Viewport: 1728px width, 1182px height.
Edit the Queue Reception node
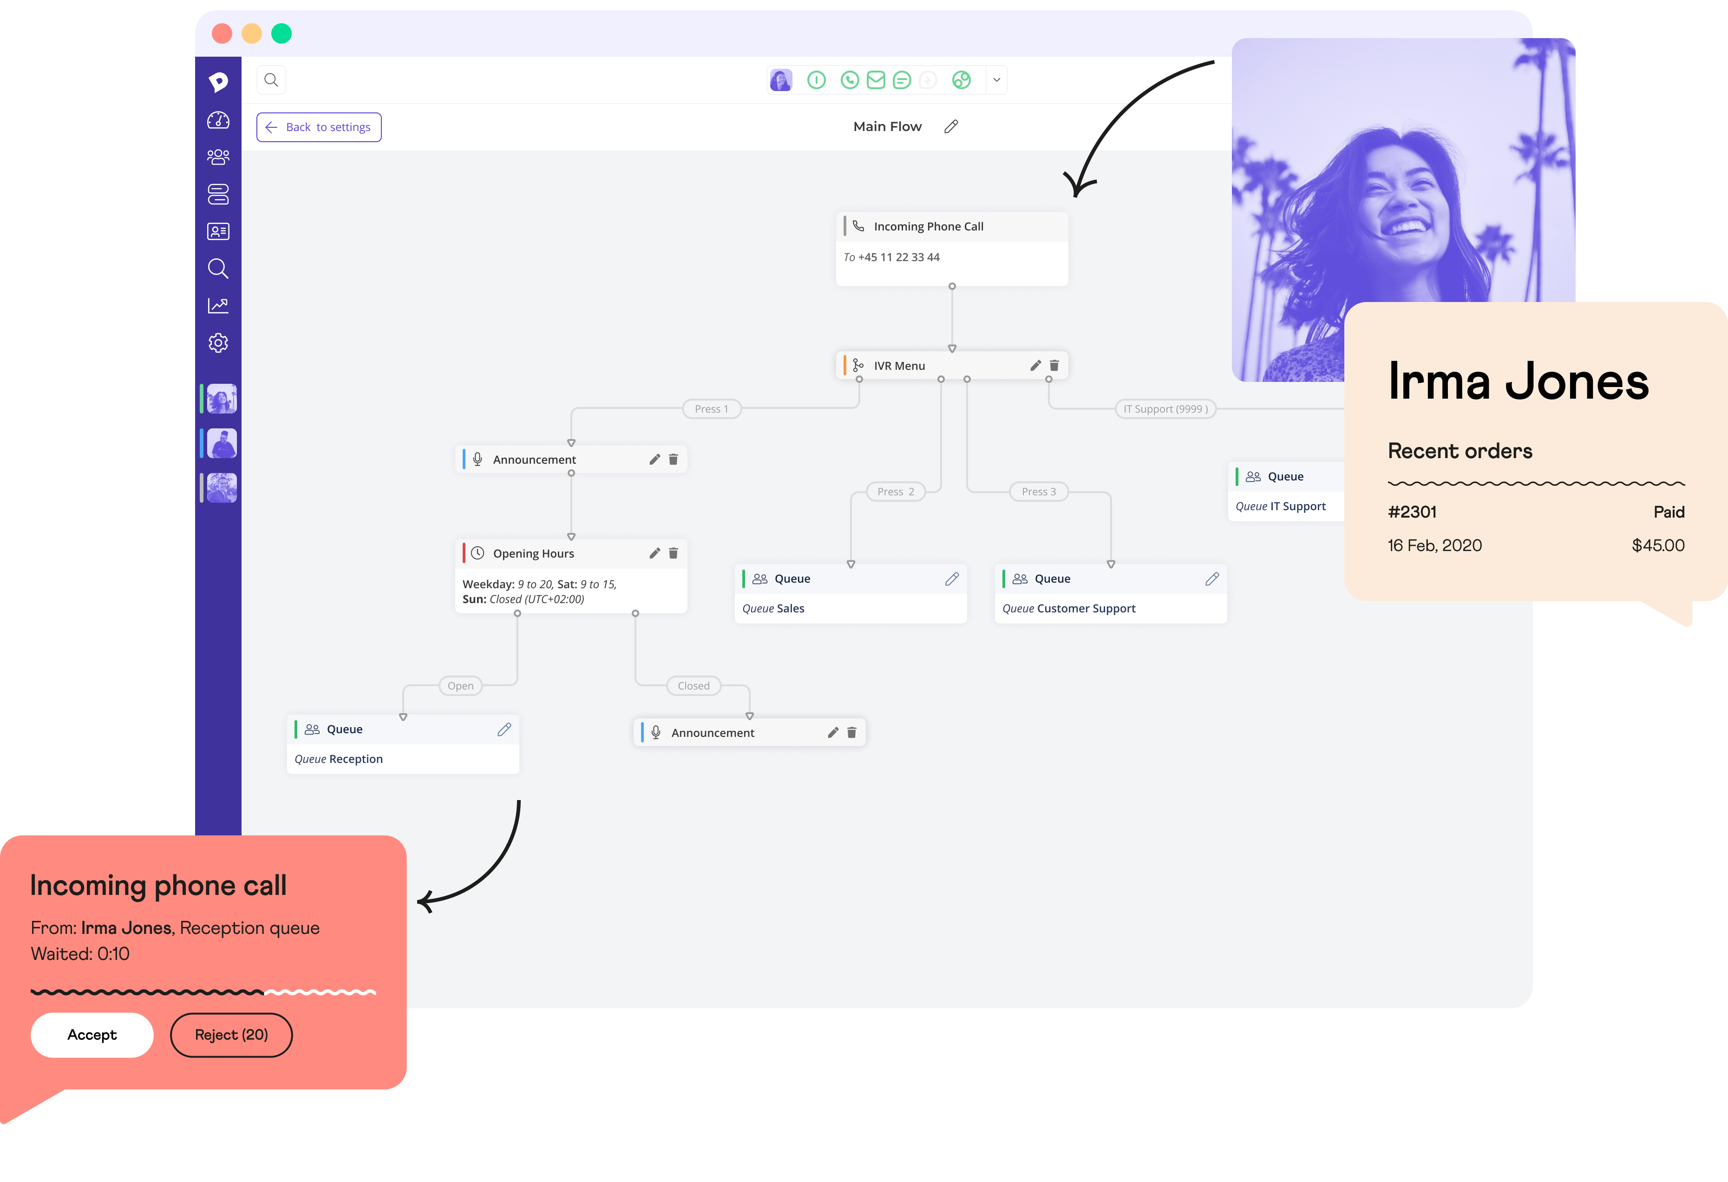pyautogui.click(x=504, y=729)
